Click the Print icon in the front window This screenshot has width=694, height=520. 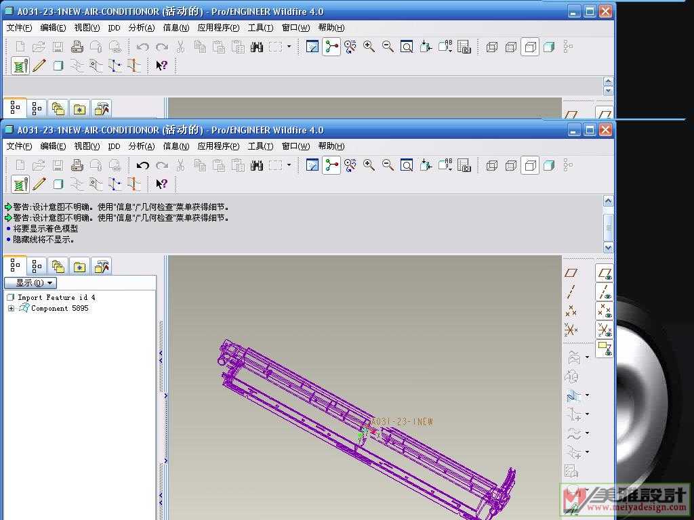click(77, 165)
